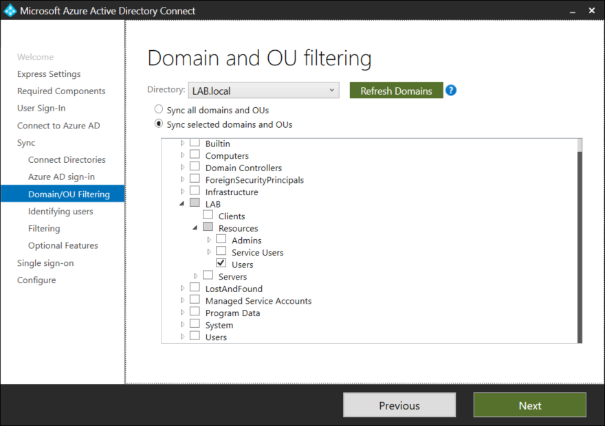
Task: Expand the Infrastructure node
Action: pyautogui.click(x=182, y=191)
